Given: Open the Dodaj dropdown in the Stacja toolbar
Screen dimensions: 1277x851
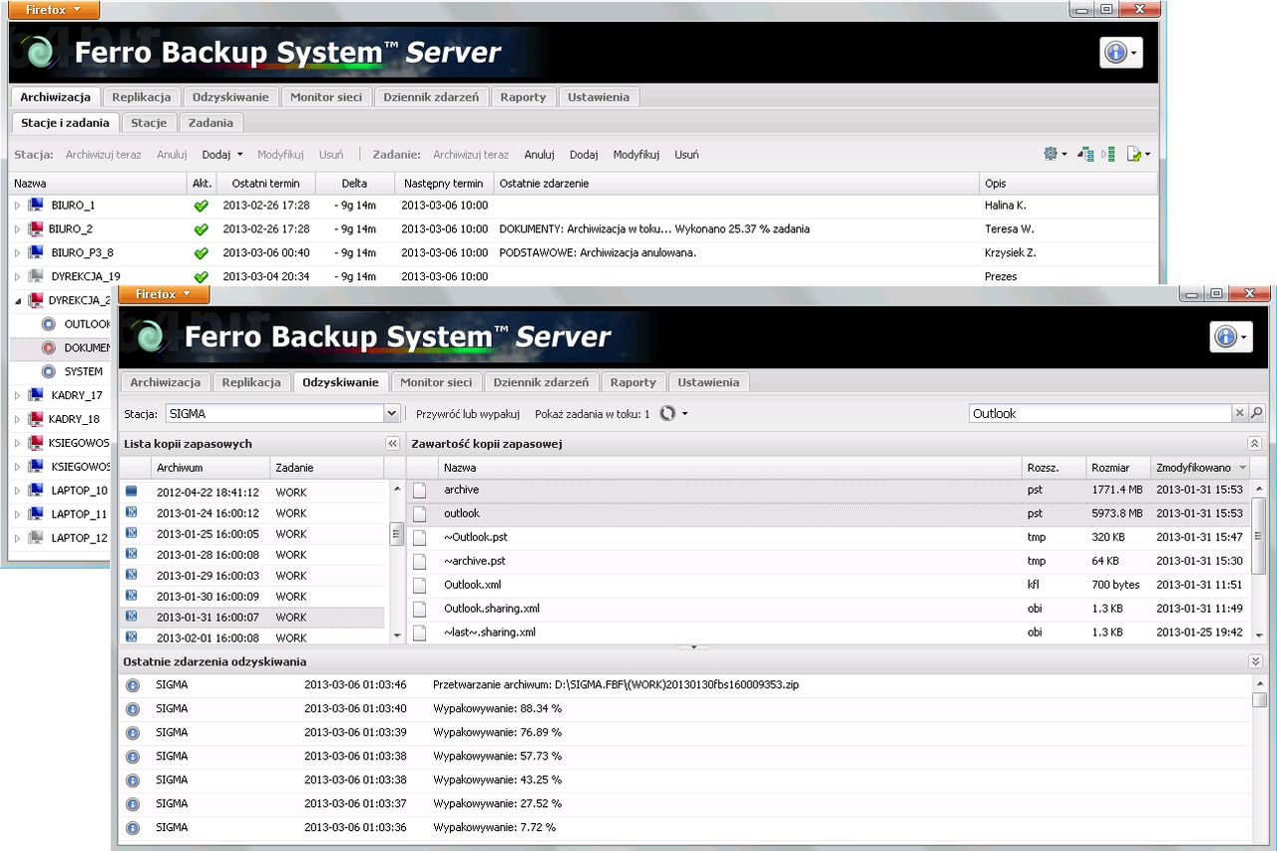Looking at the screenshot, I should [222, 155].
